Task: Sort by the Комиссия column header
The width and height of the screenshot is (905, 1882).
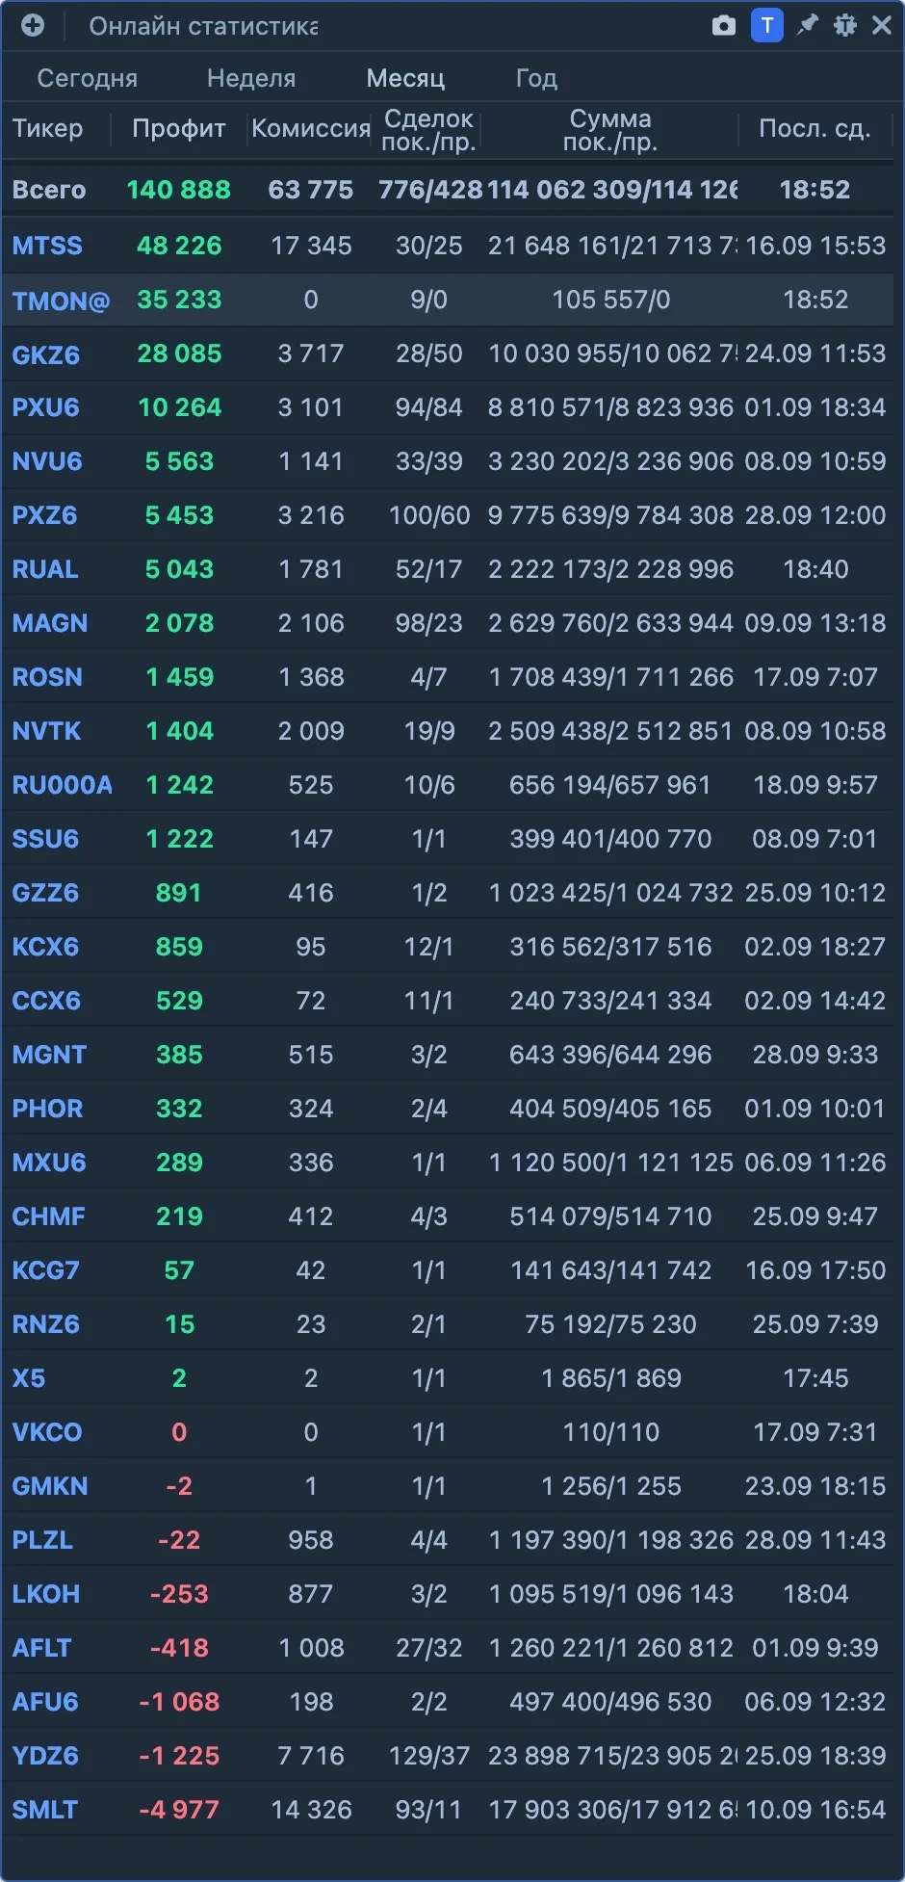Action: pos(311,129)
